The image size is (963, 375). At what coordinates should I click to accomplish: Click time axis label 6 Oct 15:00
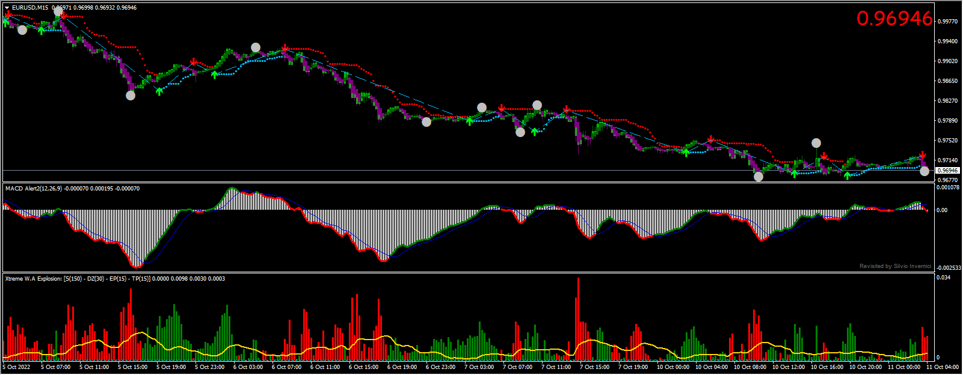coord(363,367)
